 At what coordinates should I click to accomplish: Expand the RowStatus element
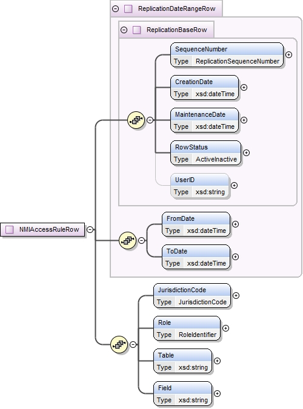[x=246, y=152]
